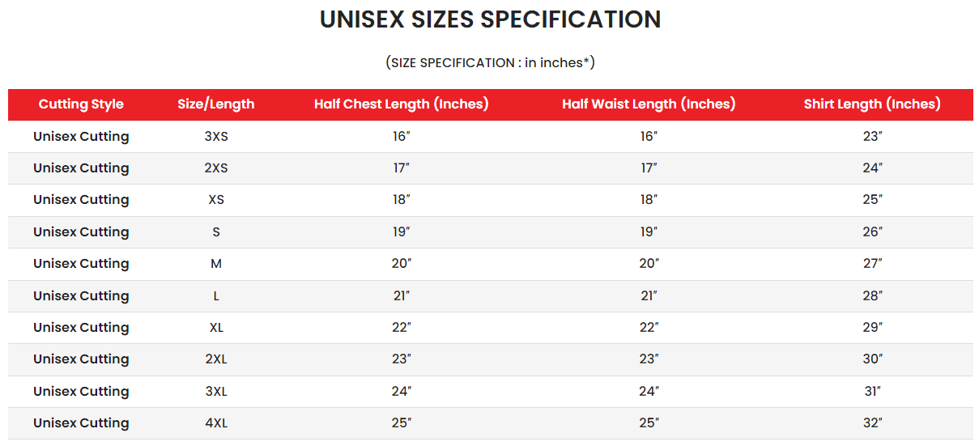The height and width of the screenshot is (446, 979).
Task: Click the half chest value for size XS
Action: [402, 200]
